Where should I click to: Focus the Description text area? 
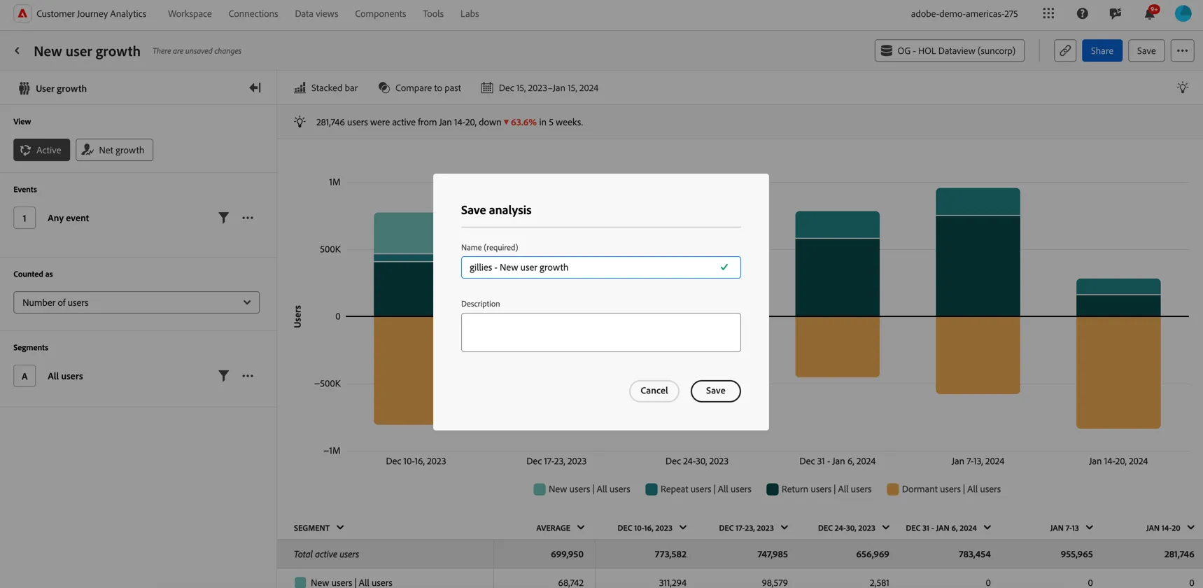coord(600,332)
